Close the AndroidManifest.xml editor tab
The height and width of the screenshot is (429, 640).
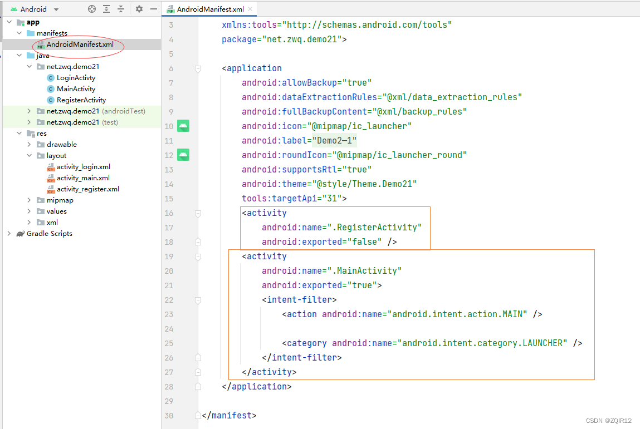250,9
